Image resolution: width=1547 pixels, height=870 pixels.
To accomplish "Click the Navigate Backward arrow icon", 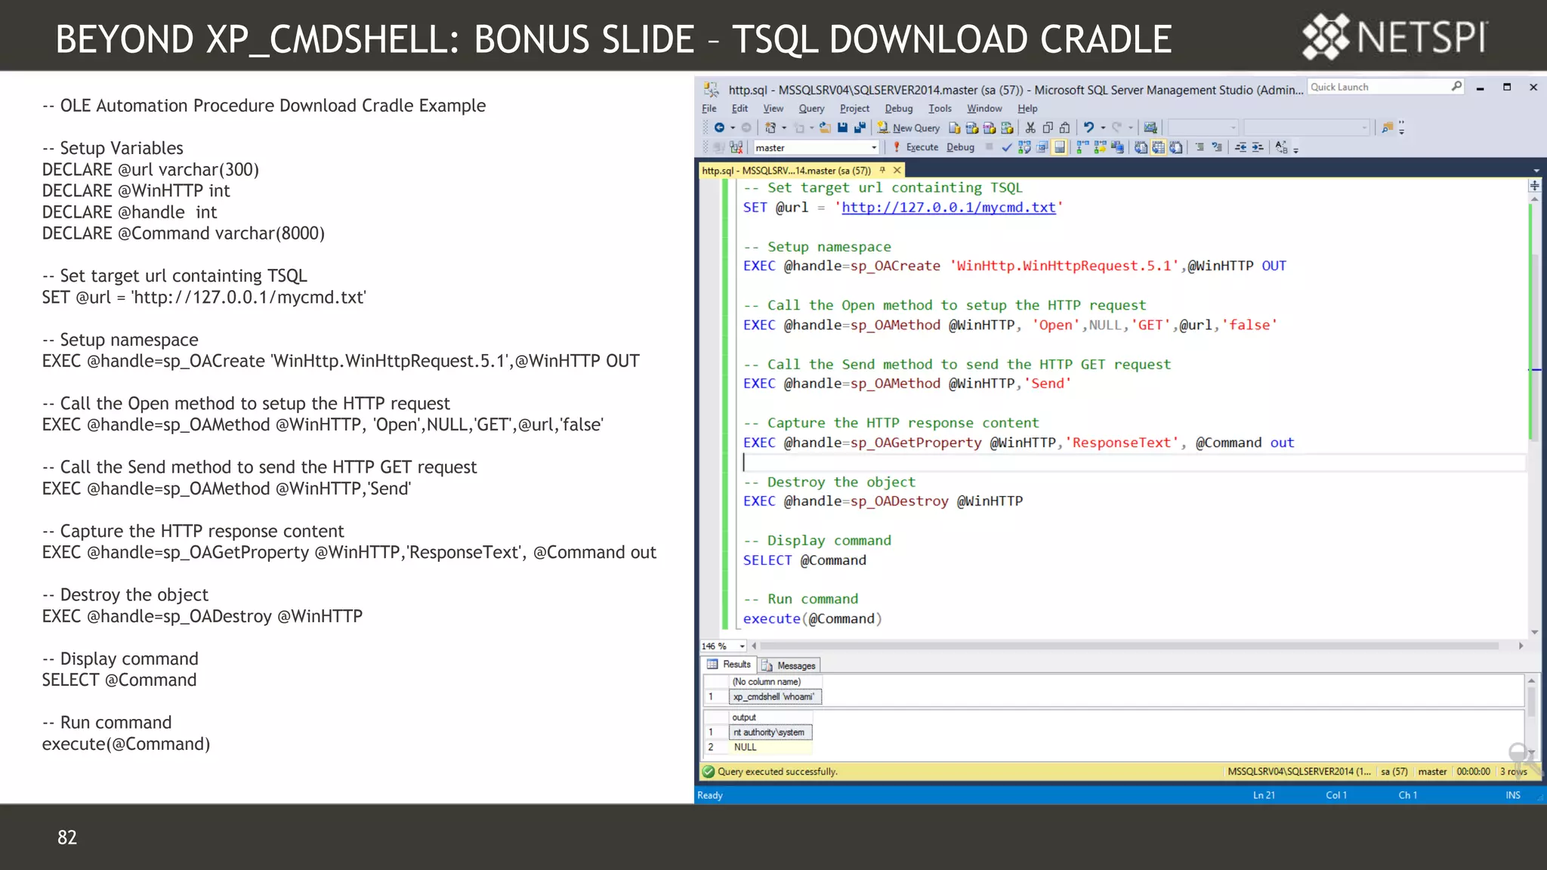I will (x=719, y=128).
